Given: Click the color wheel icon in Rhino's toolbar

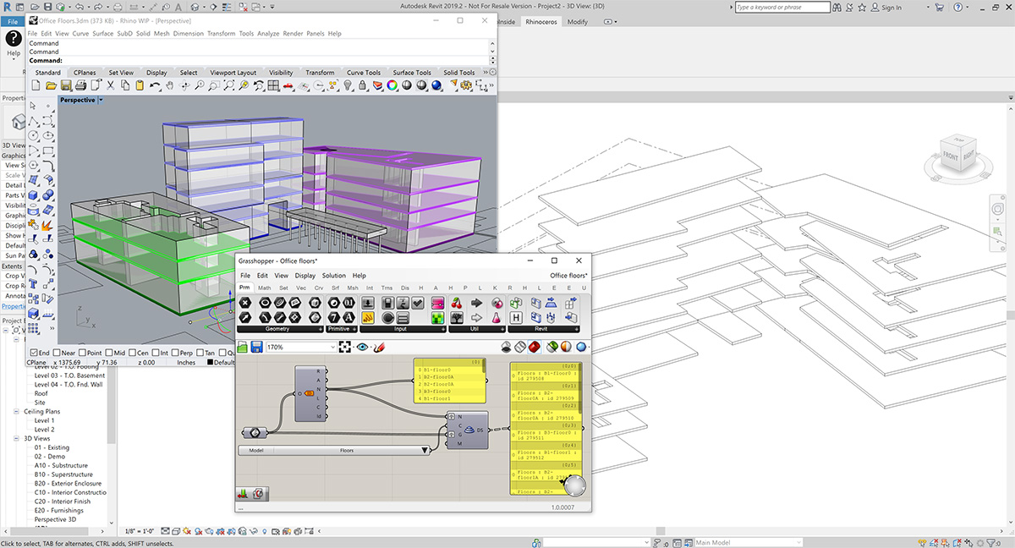Looking at the screenshot, I should pos(390,84).
